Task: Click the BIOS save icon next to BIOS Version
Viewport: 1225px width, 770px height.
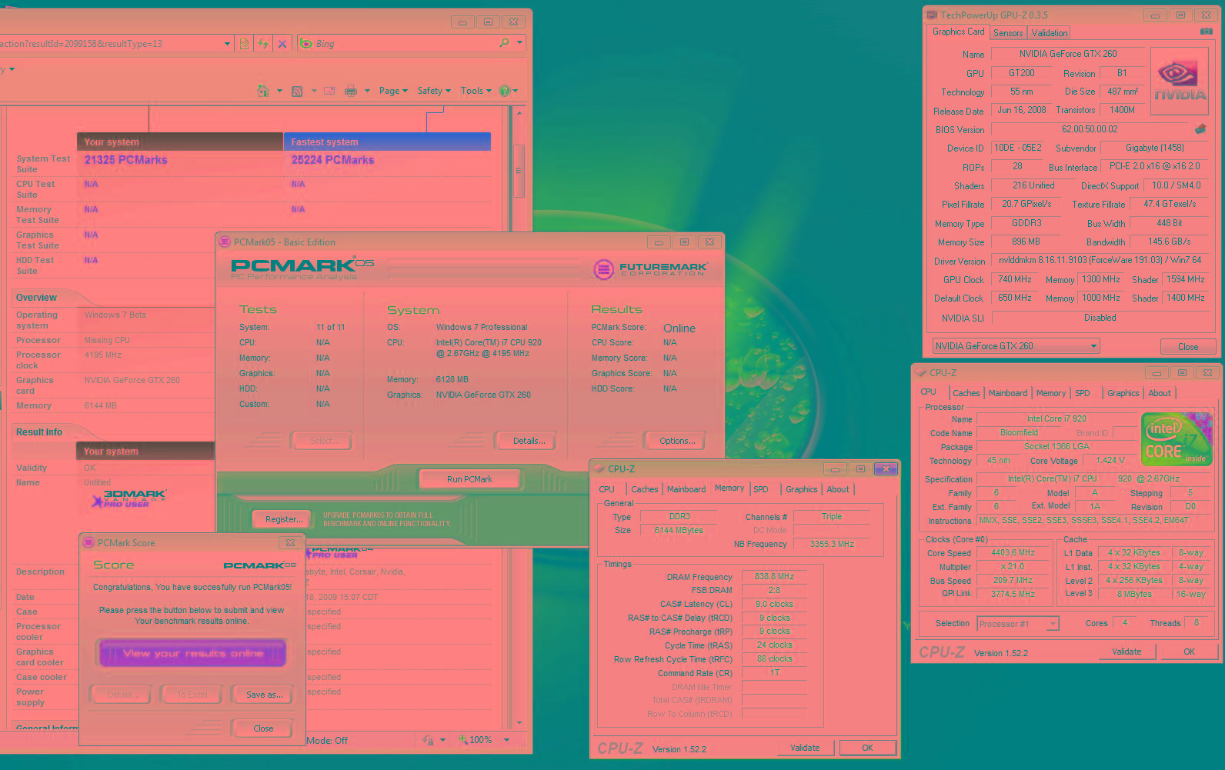Action: (x=1200, y=129)
